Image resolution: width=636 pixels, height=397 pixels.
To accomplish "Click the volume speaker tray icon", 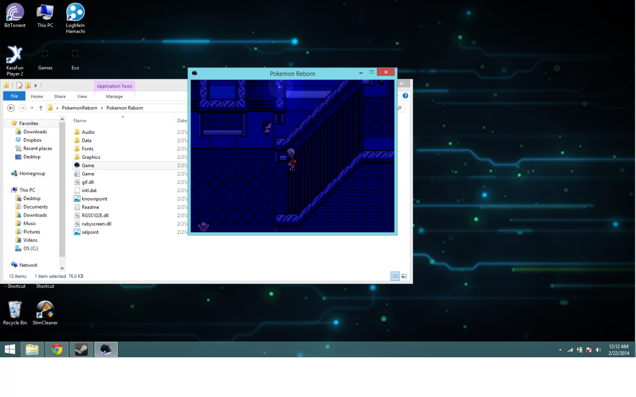I will (598, 350).
